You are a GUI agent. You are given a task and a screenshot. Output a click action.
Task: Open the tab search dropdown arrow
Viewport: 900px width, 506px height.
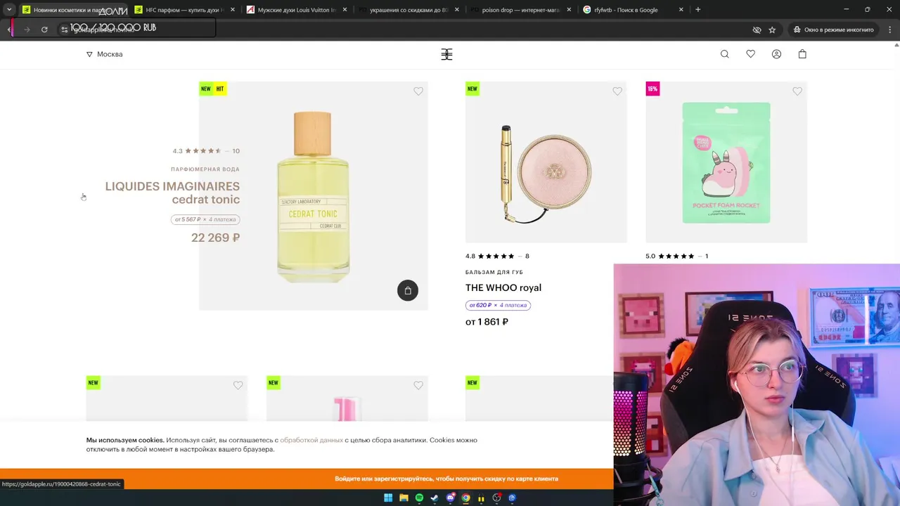coord(9,10)
